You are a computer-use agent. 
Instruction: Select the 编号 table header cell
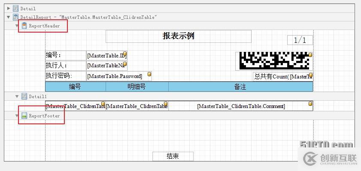click(76, 87)
